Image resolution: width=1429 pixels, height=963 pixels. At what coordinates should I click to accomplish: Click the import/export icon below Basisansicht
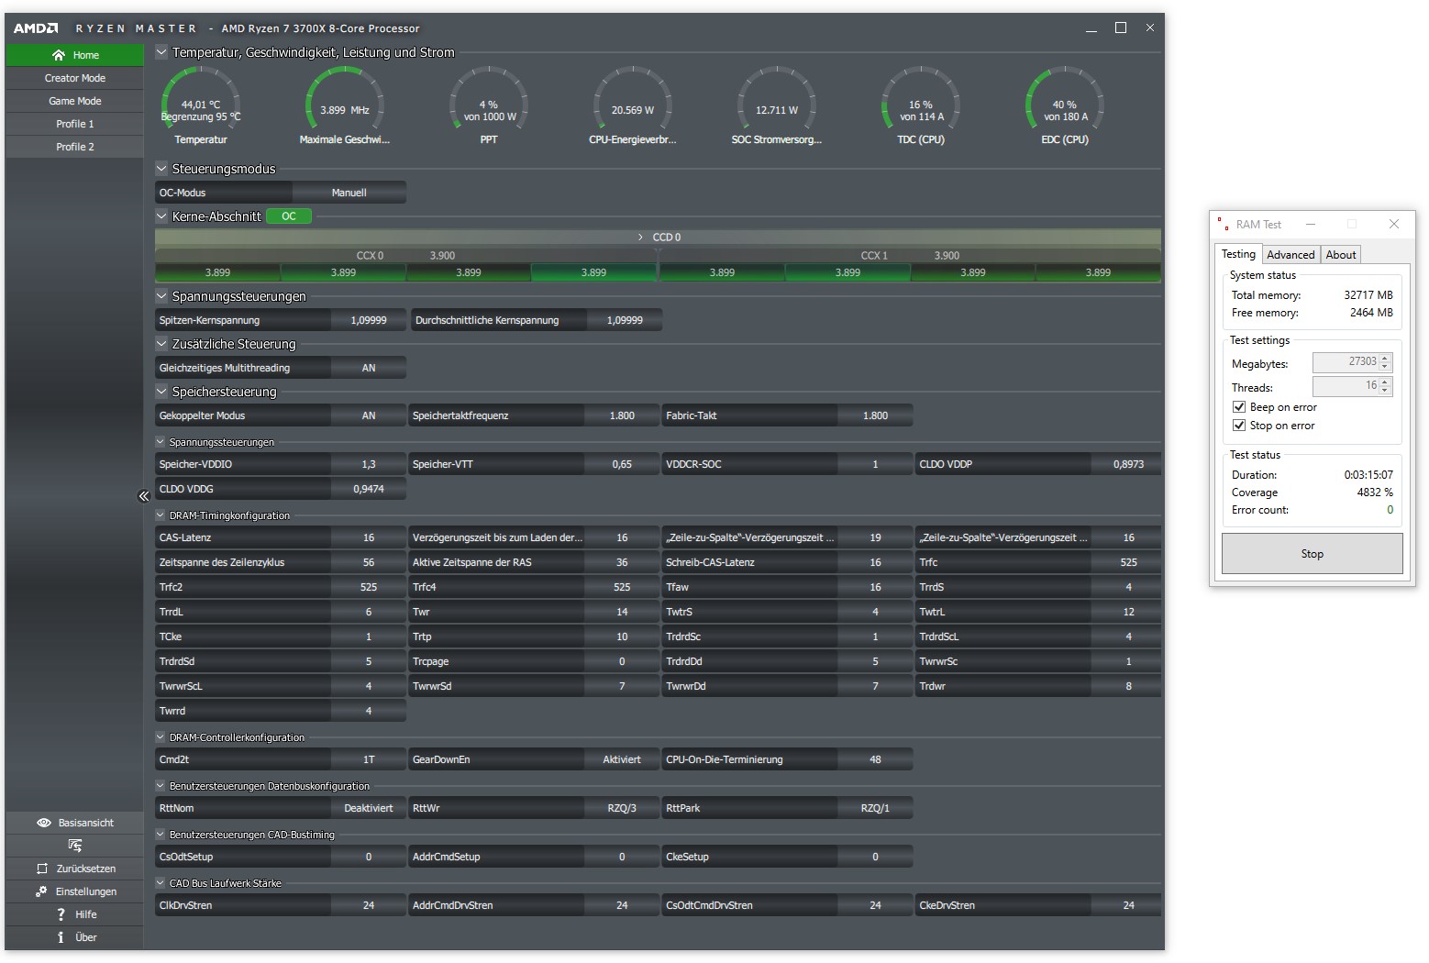tap(75, 846)
